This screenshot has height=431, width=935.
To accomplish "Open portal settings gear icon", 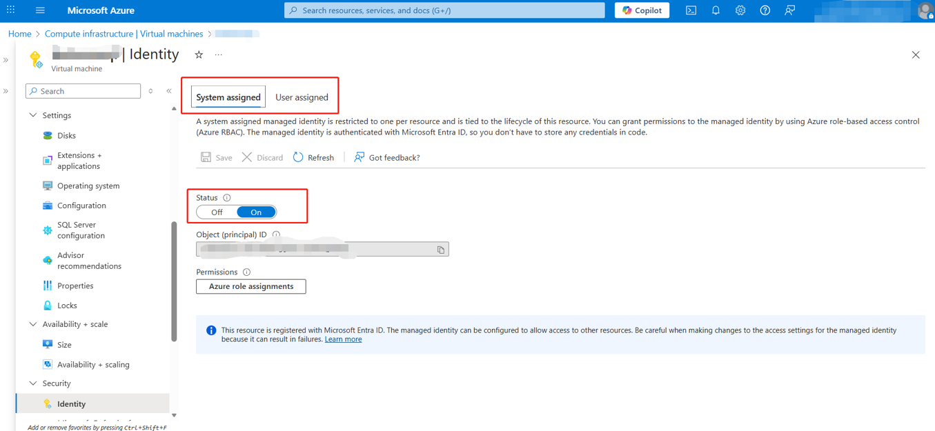I will (740, 10).
